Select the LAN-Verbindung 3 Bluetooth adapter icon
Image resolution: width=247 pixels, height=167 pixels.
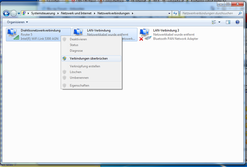145,34
